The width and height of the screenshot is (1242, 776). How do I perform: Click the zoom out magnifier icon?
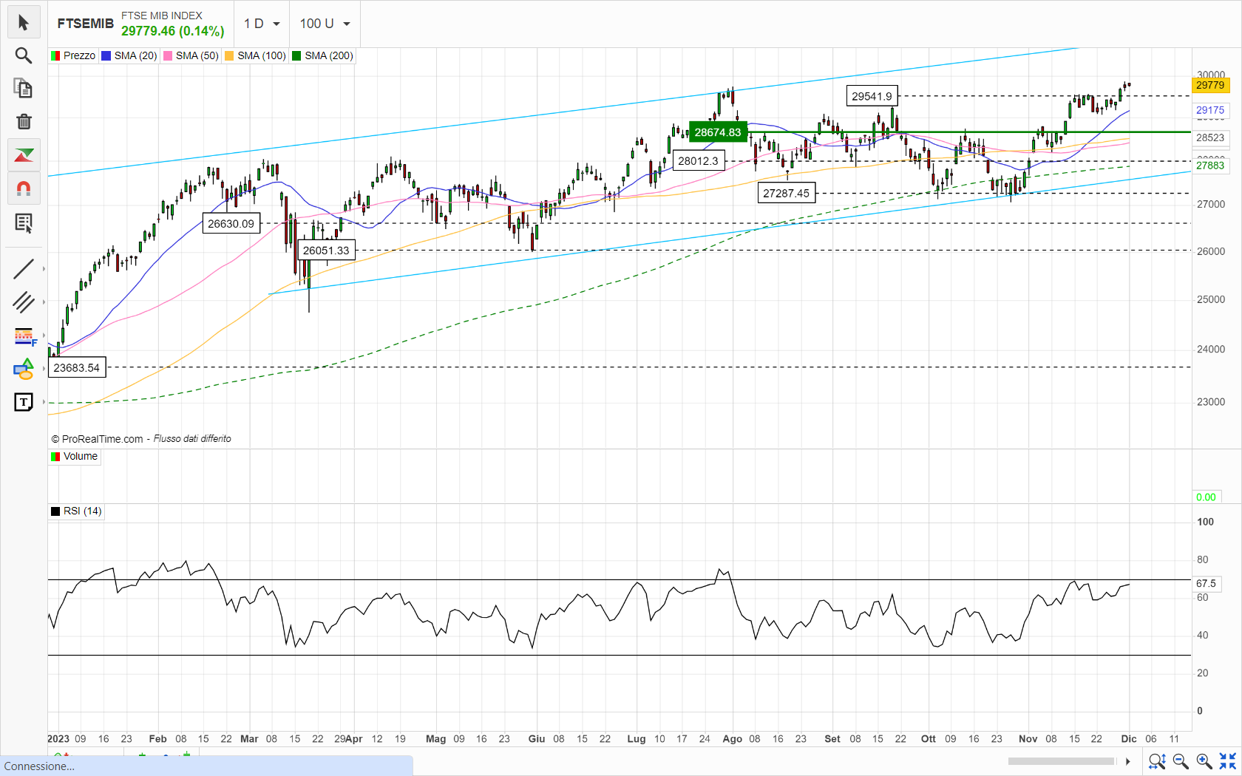pos(1181,761)
